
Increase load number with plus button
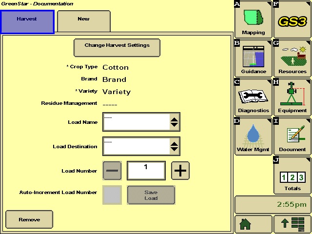pyautogui.click(x=180, y=171)
